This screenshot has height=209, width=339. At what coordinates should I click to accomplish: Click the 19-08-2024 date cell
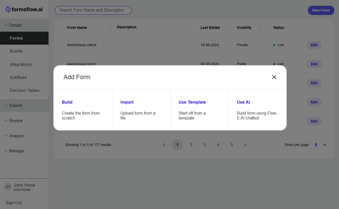click(x=210, y=45)
